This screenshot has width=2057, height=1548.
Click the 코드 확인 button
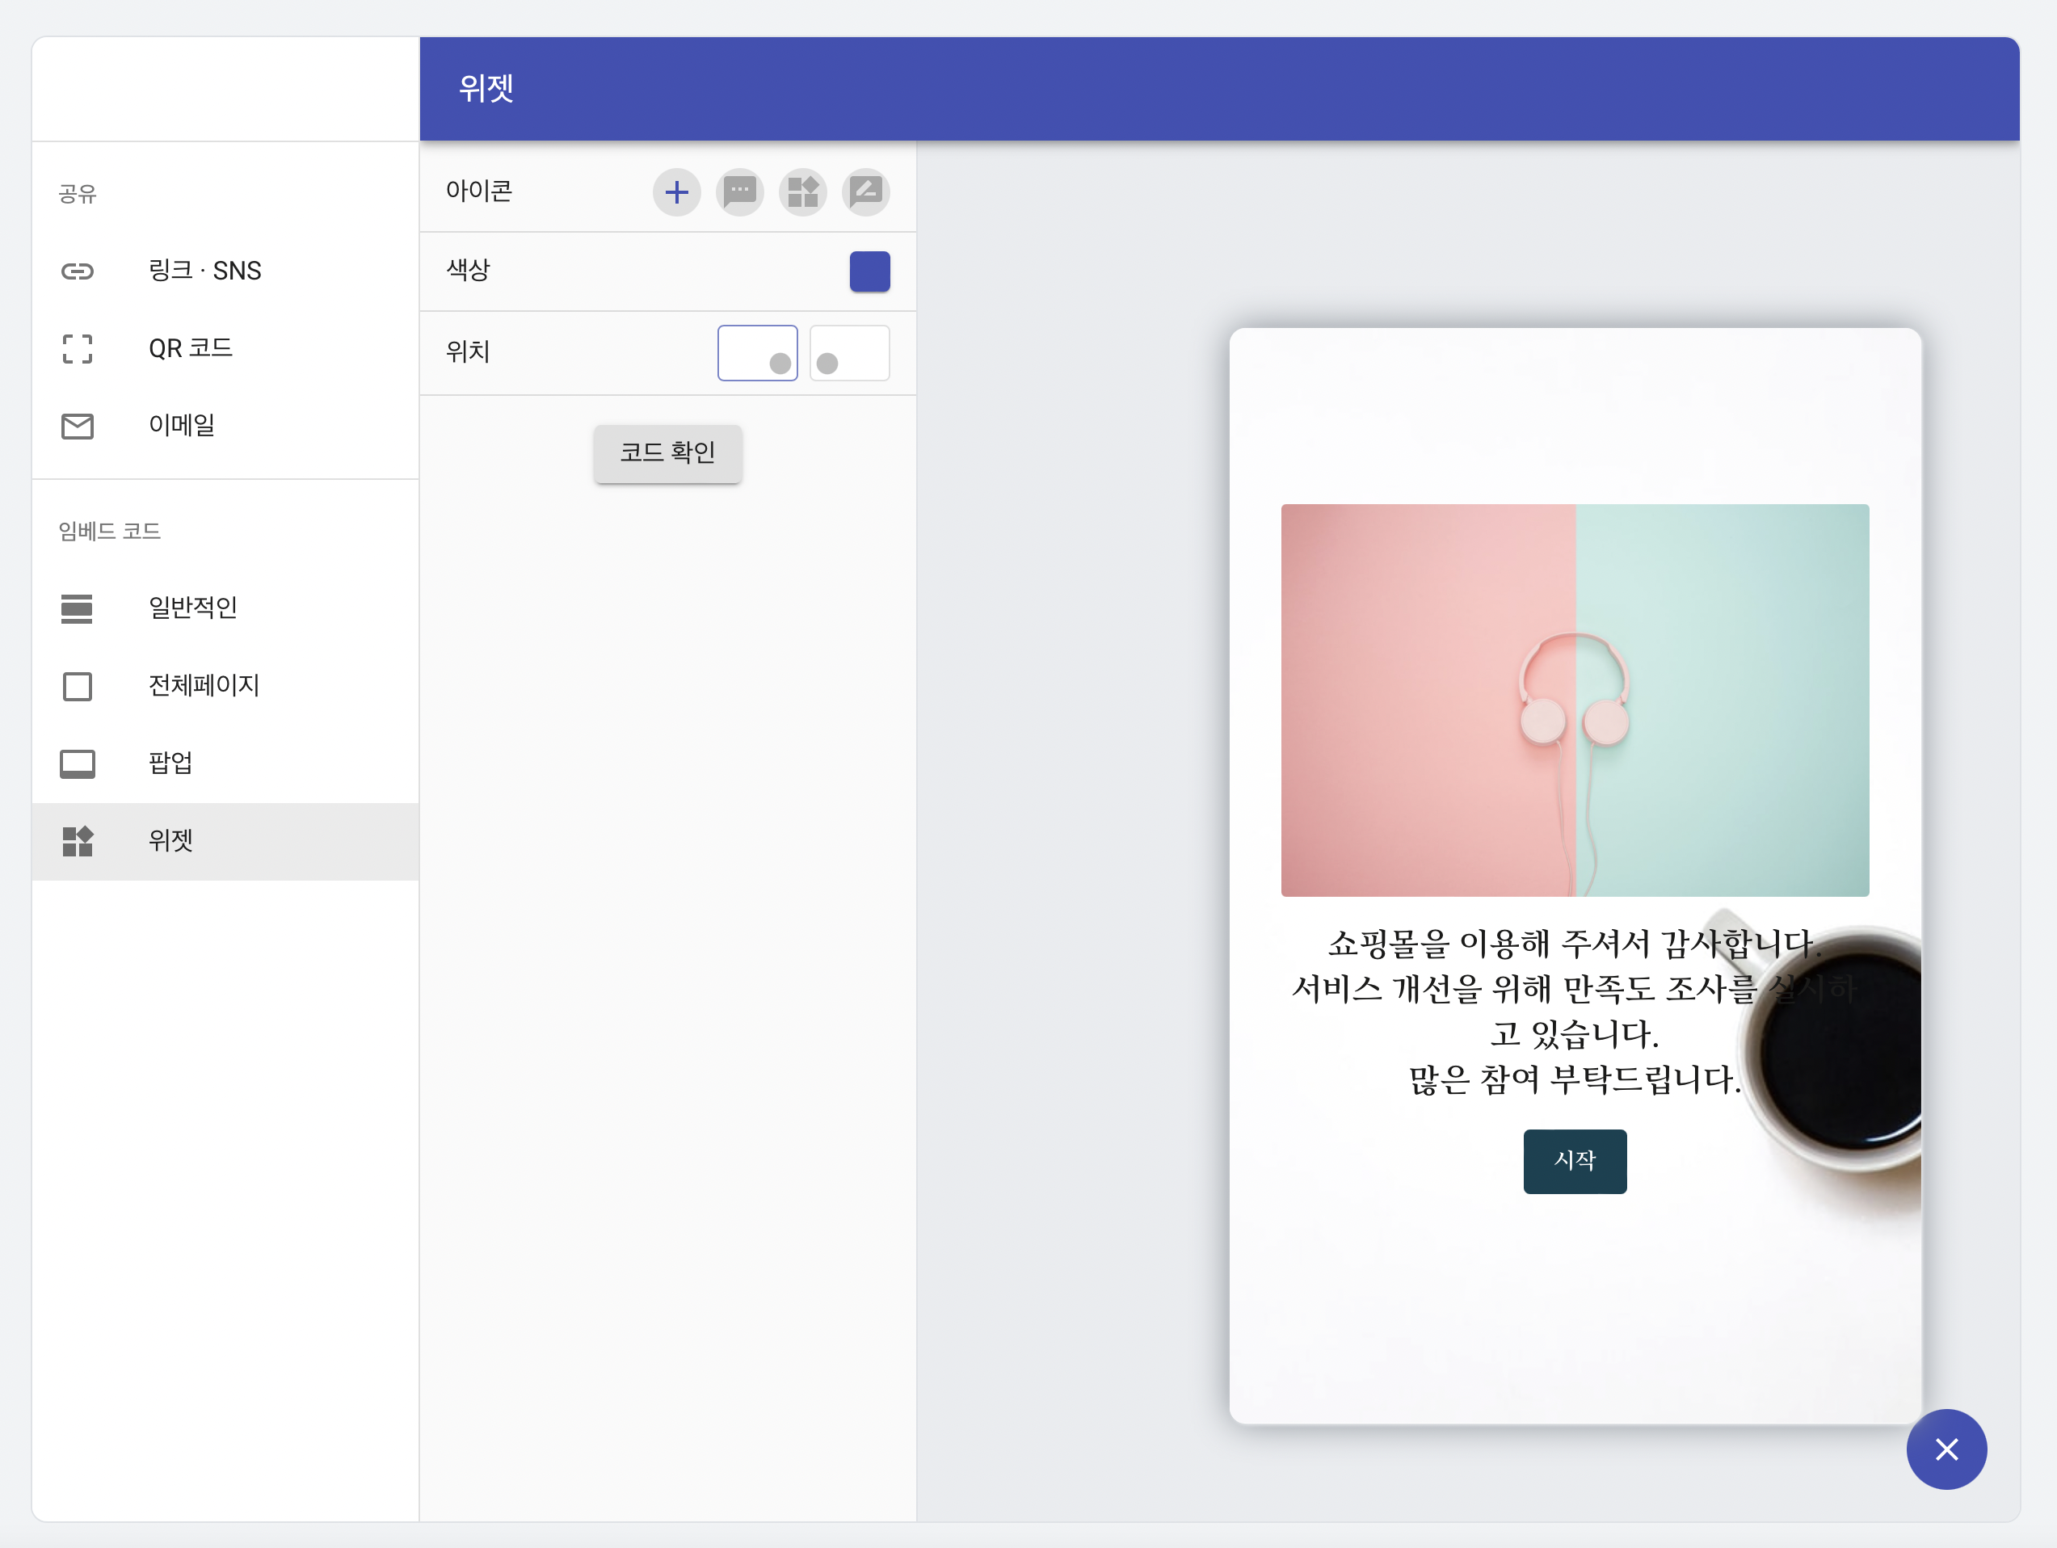tap(667, 454)
